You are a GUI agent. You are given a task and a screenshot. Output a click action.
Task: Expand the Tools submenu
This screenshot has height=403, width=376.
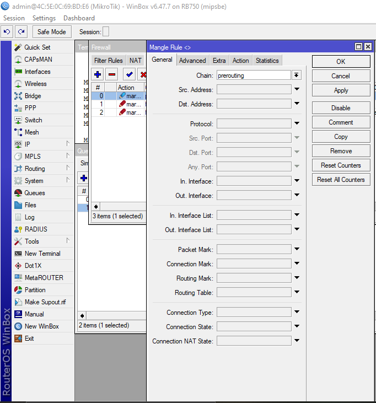[68, 241]
